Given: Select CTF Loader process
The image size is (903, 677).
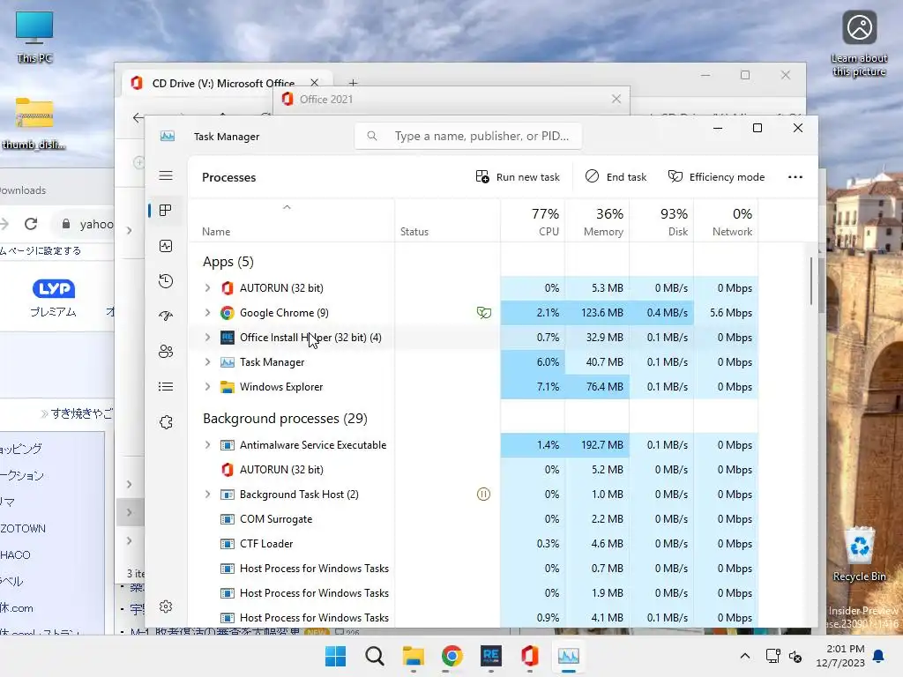Looking at the screenshot, I should tap(266, 543).
